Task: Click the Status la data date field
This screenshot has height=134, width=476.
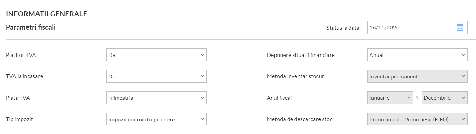Action: click(417, 27)
